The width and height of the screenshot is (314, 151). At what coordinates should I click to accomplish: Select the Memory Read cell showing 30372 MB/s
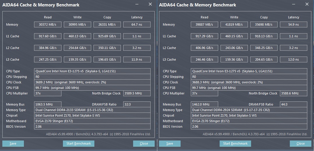[48, 24]
